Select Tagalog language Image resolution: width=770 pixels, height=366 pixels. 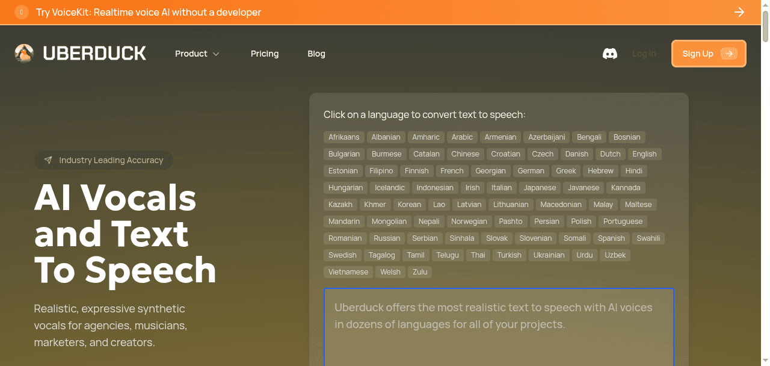point(382,255)
